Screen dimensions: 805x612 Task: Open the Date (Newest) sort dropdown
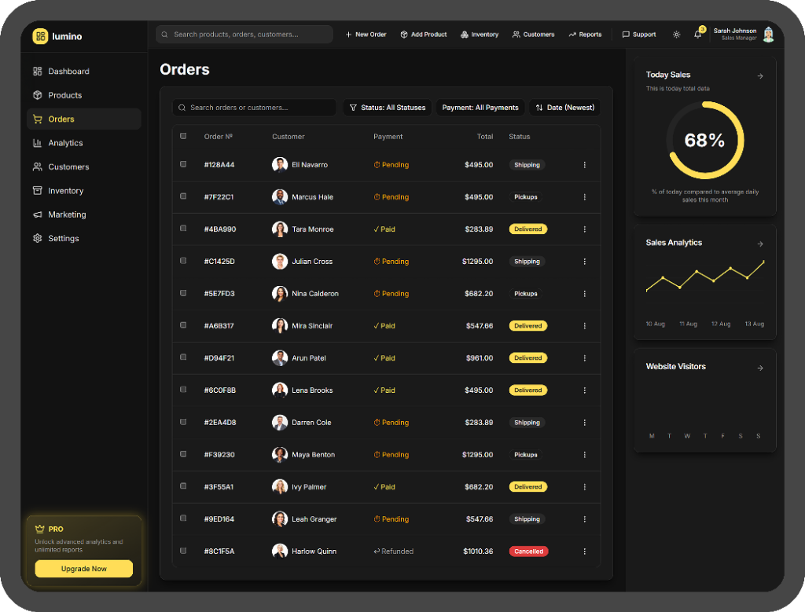point(564,108)
